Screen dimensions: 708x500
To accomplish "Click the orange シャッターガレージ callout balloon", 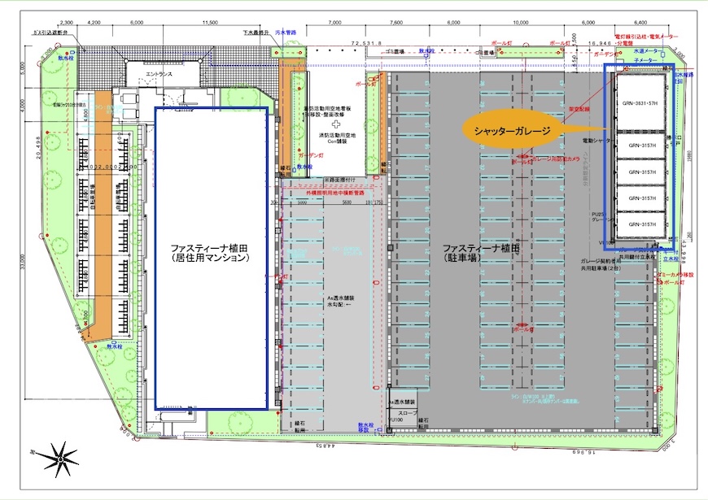I will (513, 128).
